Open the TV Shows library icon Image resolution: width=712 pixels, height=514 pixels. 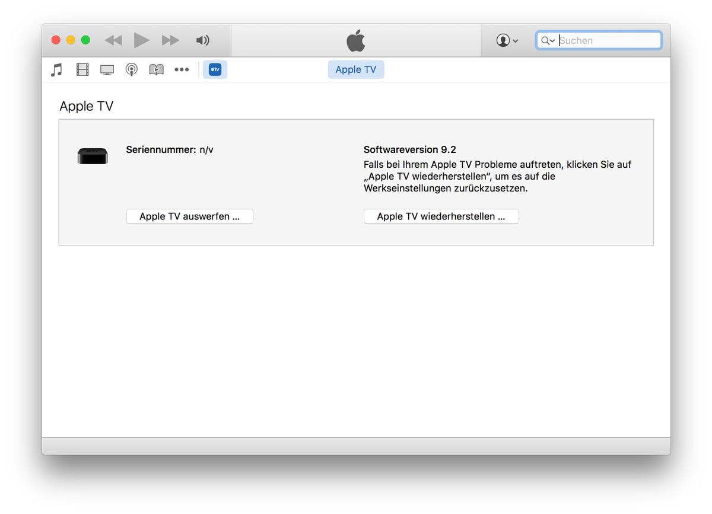(107, 70)
